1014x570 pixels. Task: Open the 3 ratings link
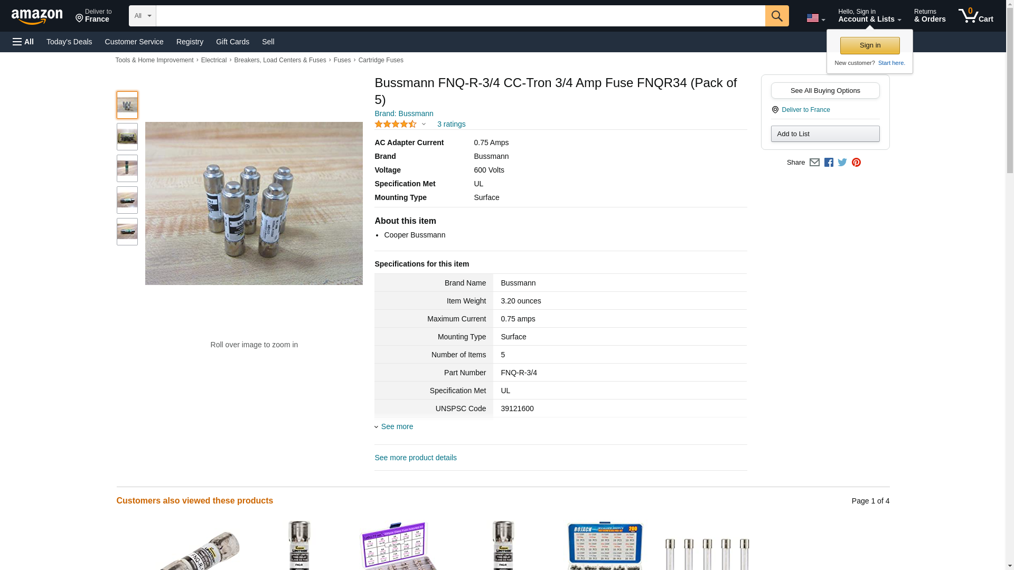[451, 124]
